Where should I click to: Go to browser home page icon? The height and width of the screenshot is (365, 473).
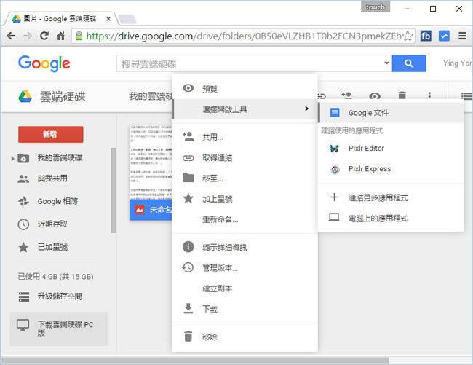(x=60, y=36)
